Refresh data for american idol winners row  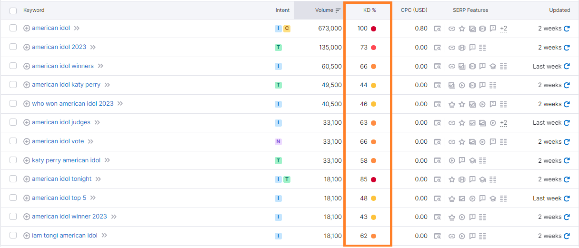(567, 67)
